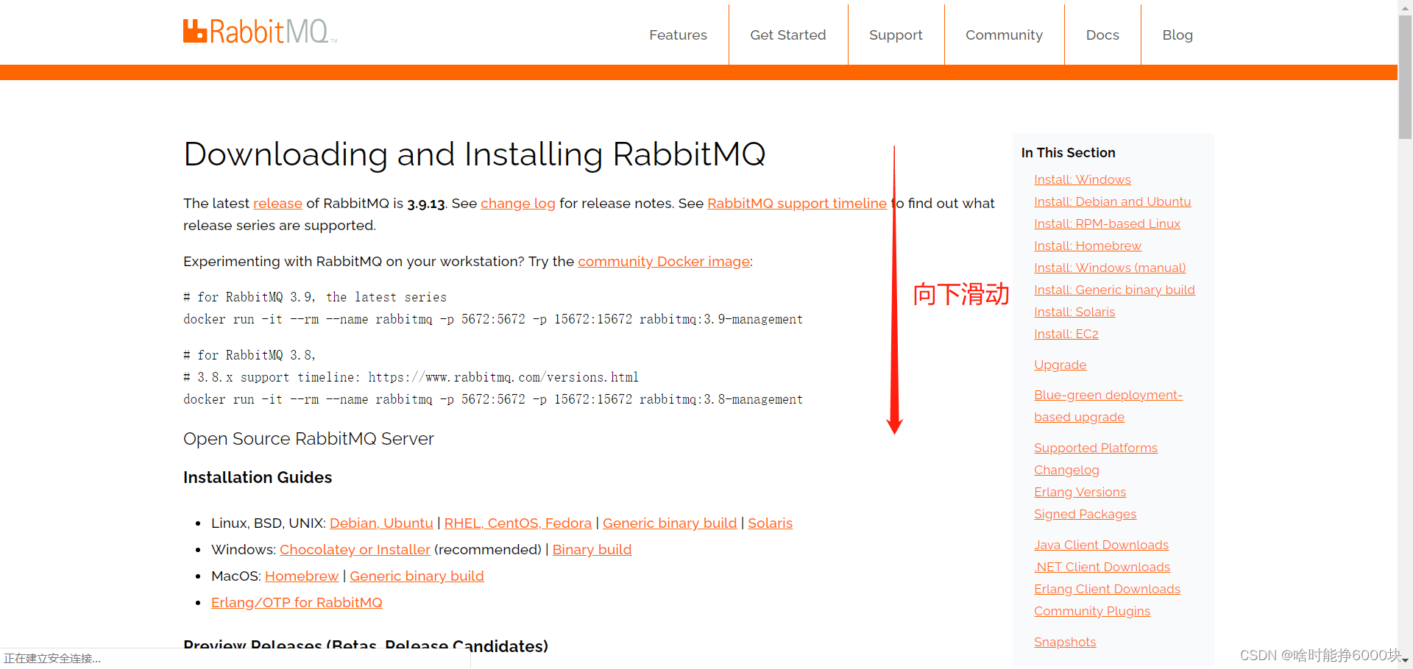
Task: Sidebar: open Install: RPM-based Linux
Action: [1107, 223]
